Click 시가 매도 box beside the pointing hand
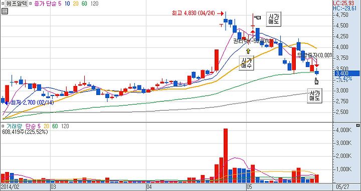Image resolution: width=361 pixels, height=191 pixels. click(x=274, y=19)
